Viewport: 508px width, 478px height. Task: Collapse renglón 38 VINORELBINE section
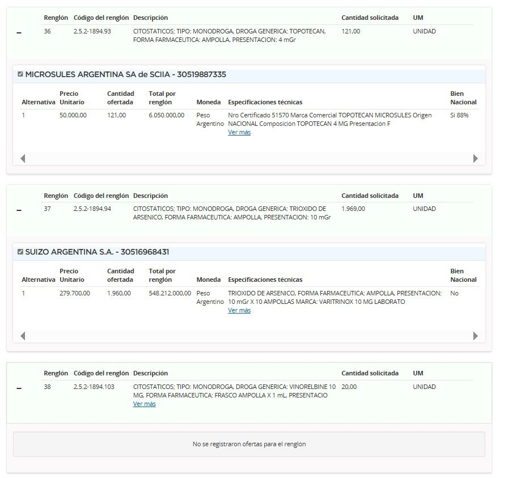point(19,388)
